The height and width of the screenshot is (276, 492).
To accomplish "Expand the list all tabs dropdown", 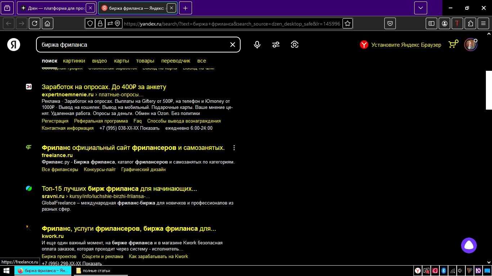I will tap(420, 8).
